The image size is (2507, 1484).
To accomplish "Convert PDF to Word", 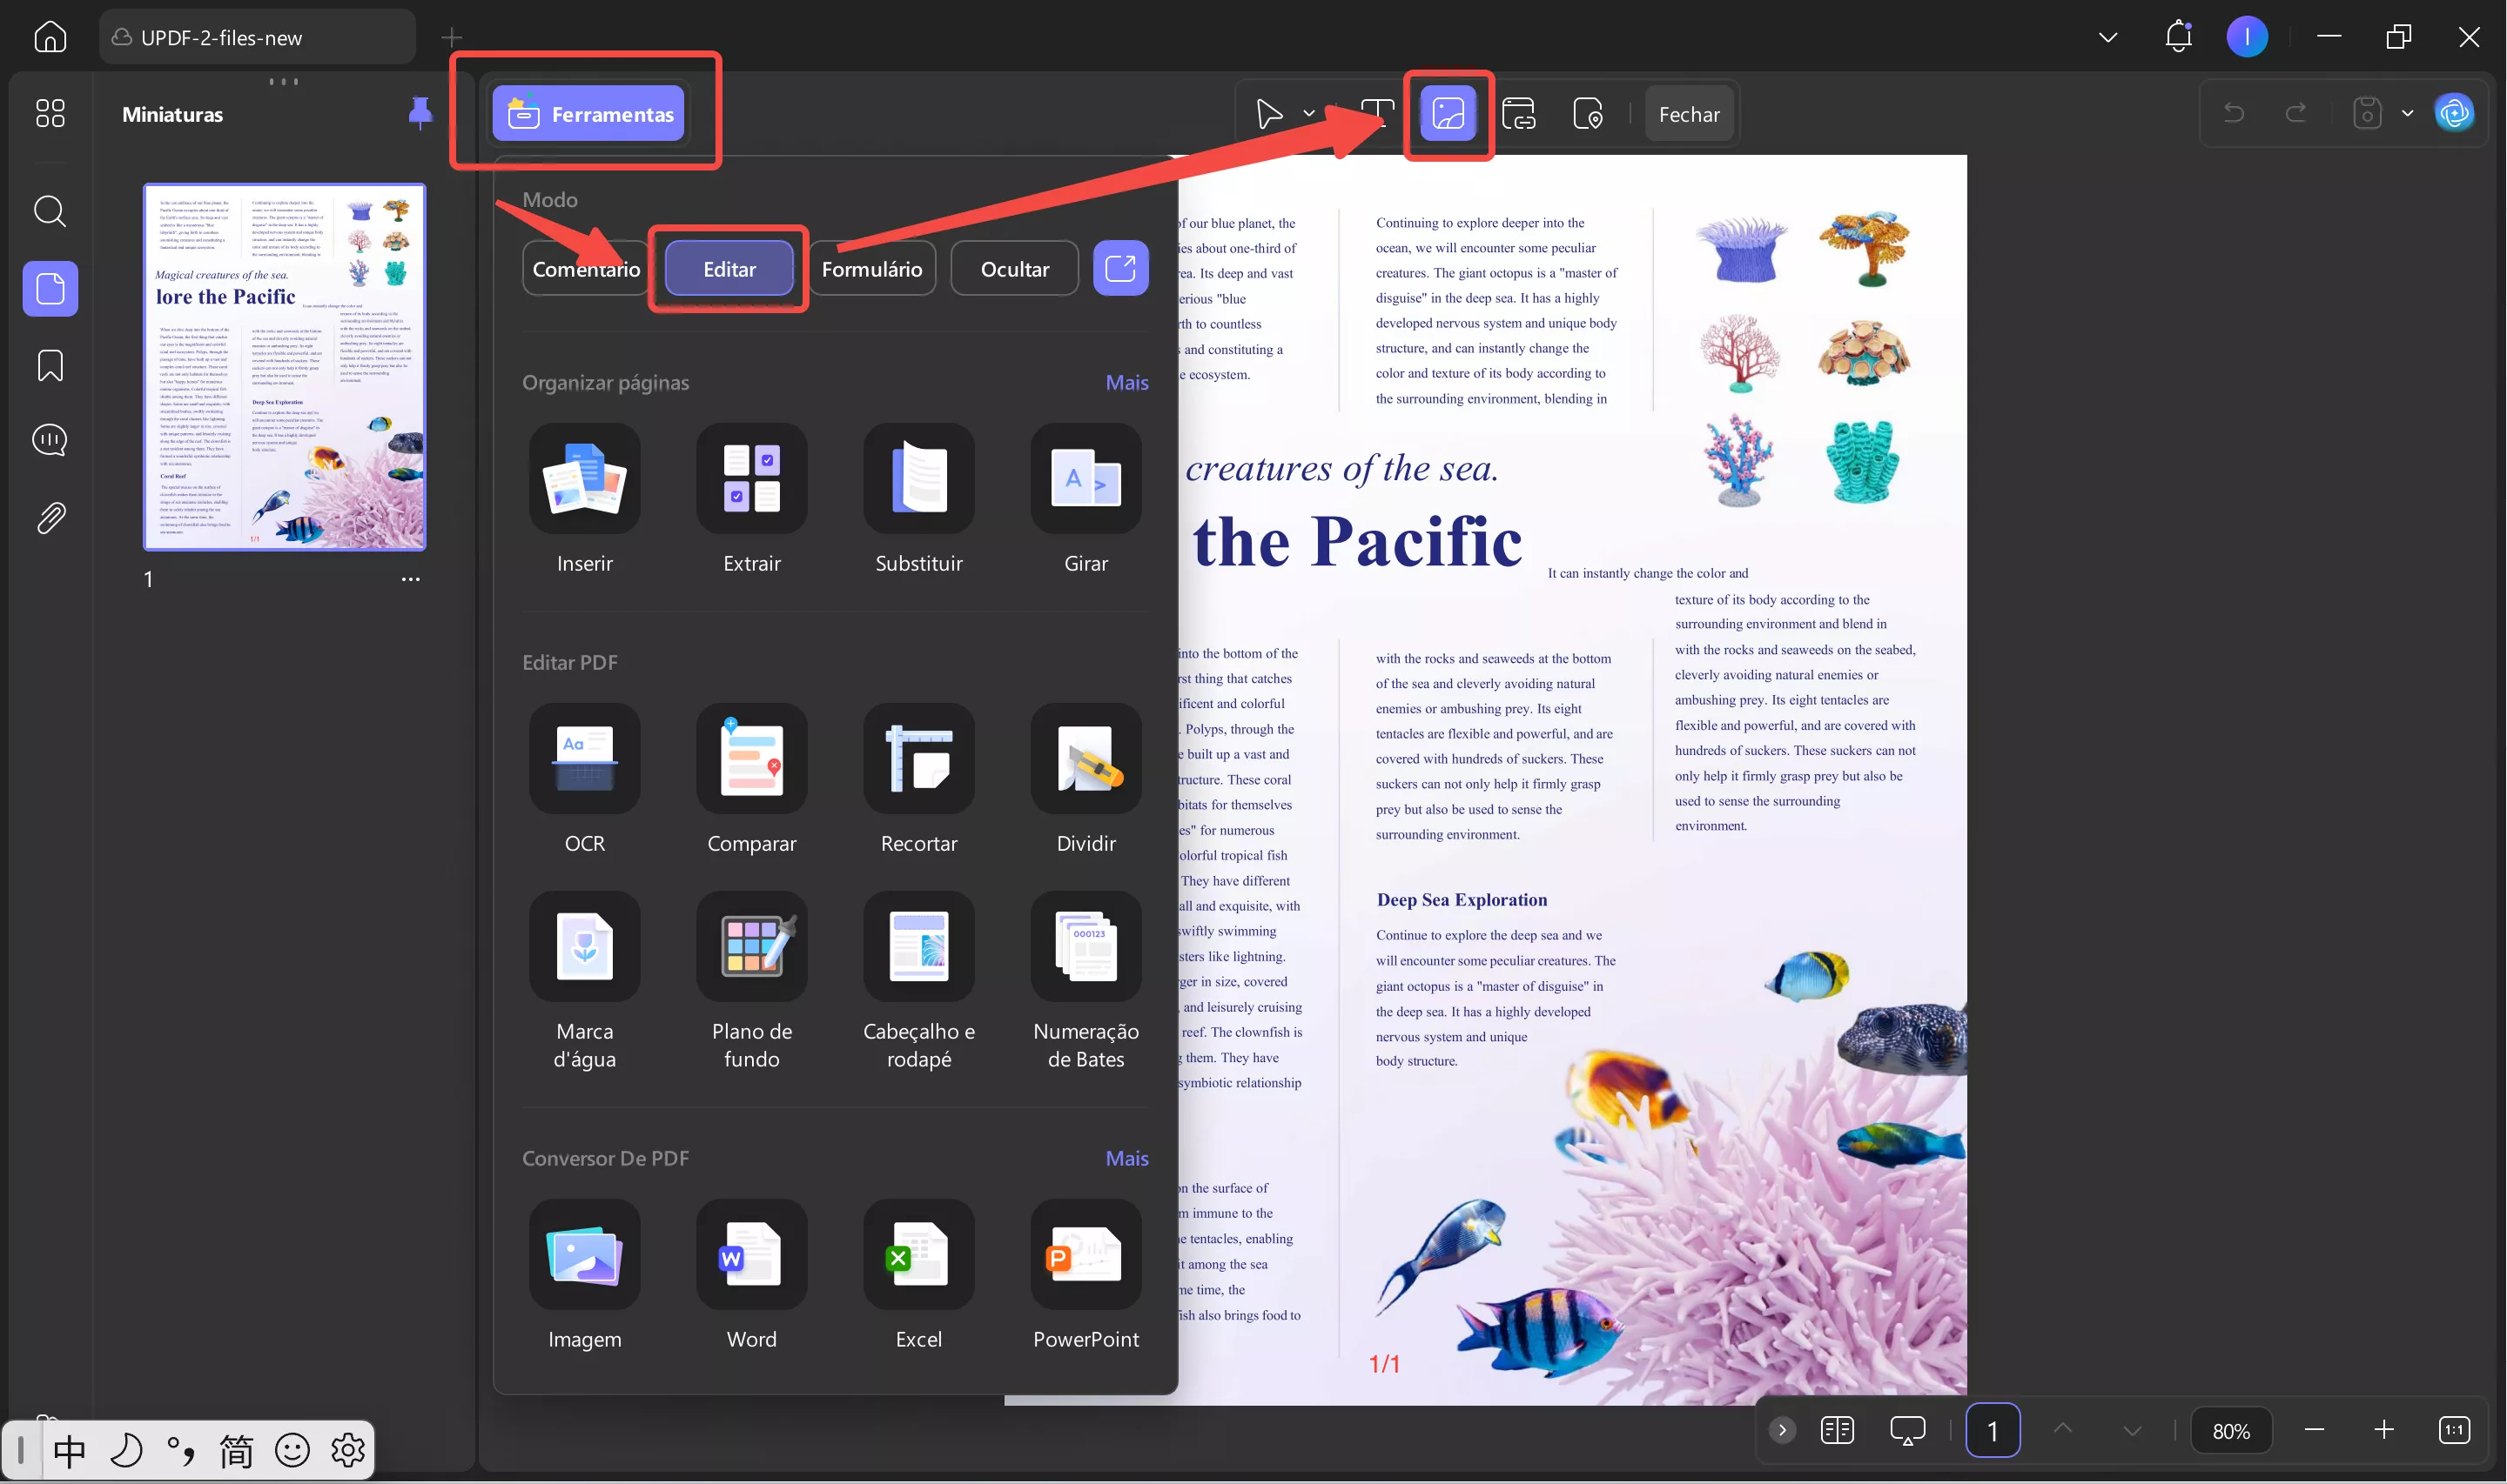I will pos(751,1255).
